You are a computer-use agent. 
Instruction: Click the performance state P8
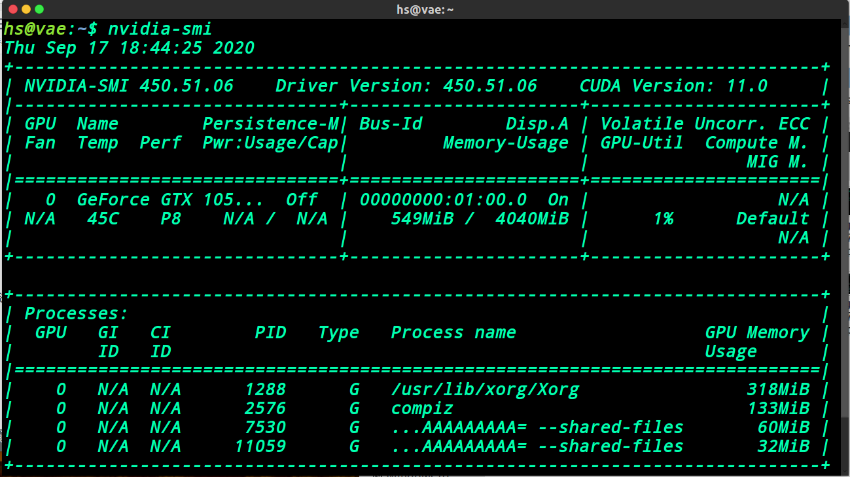[171, 219]
